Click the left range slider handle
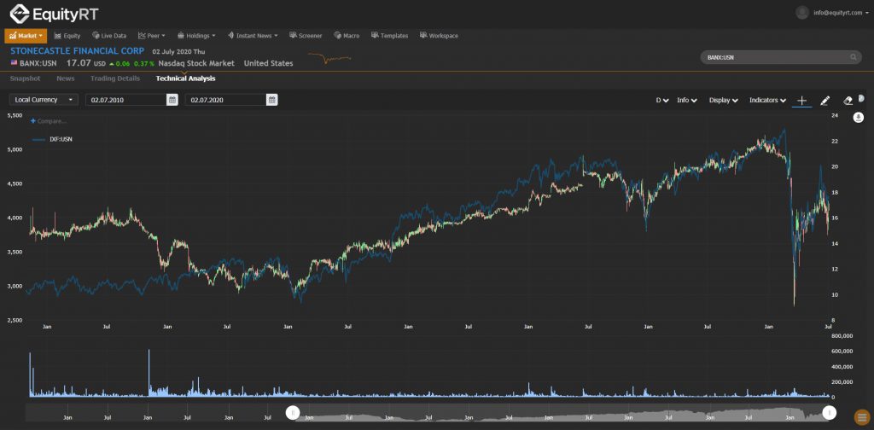 pyautogui.click(x=293, y=413)
